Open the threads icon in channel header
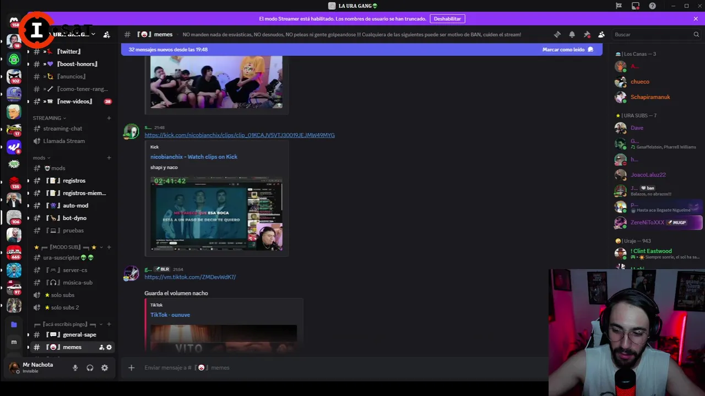This screenshot has height=396, width=705. point(557,34)
